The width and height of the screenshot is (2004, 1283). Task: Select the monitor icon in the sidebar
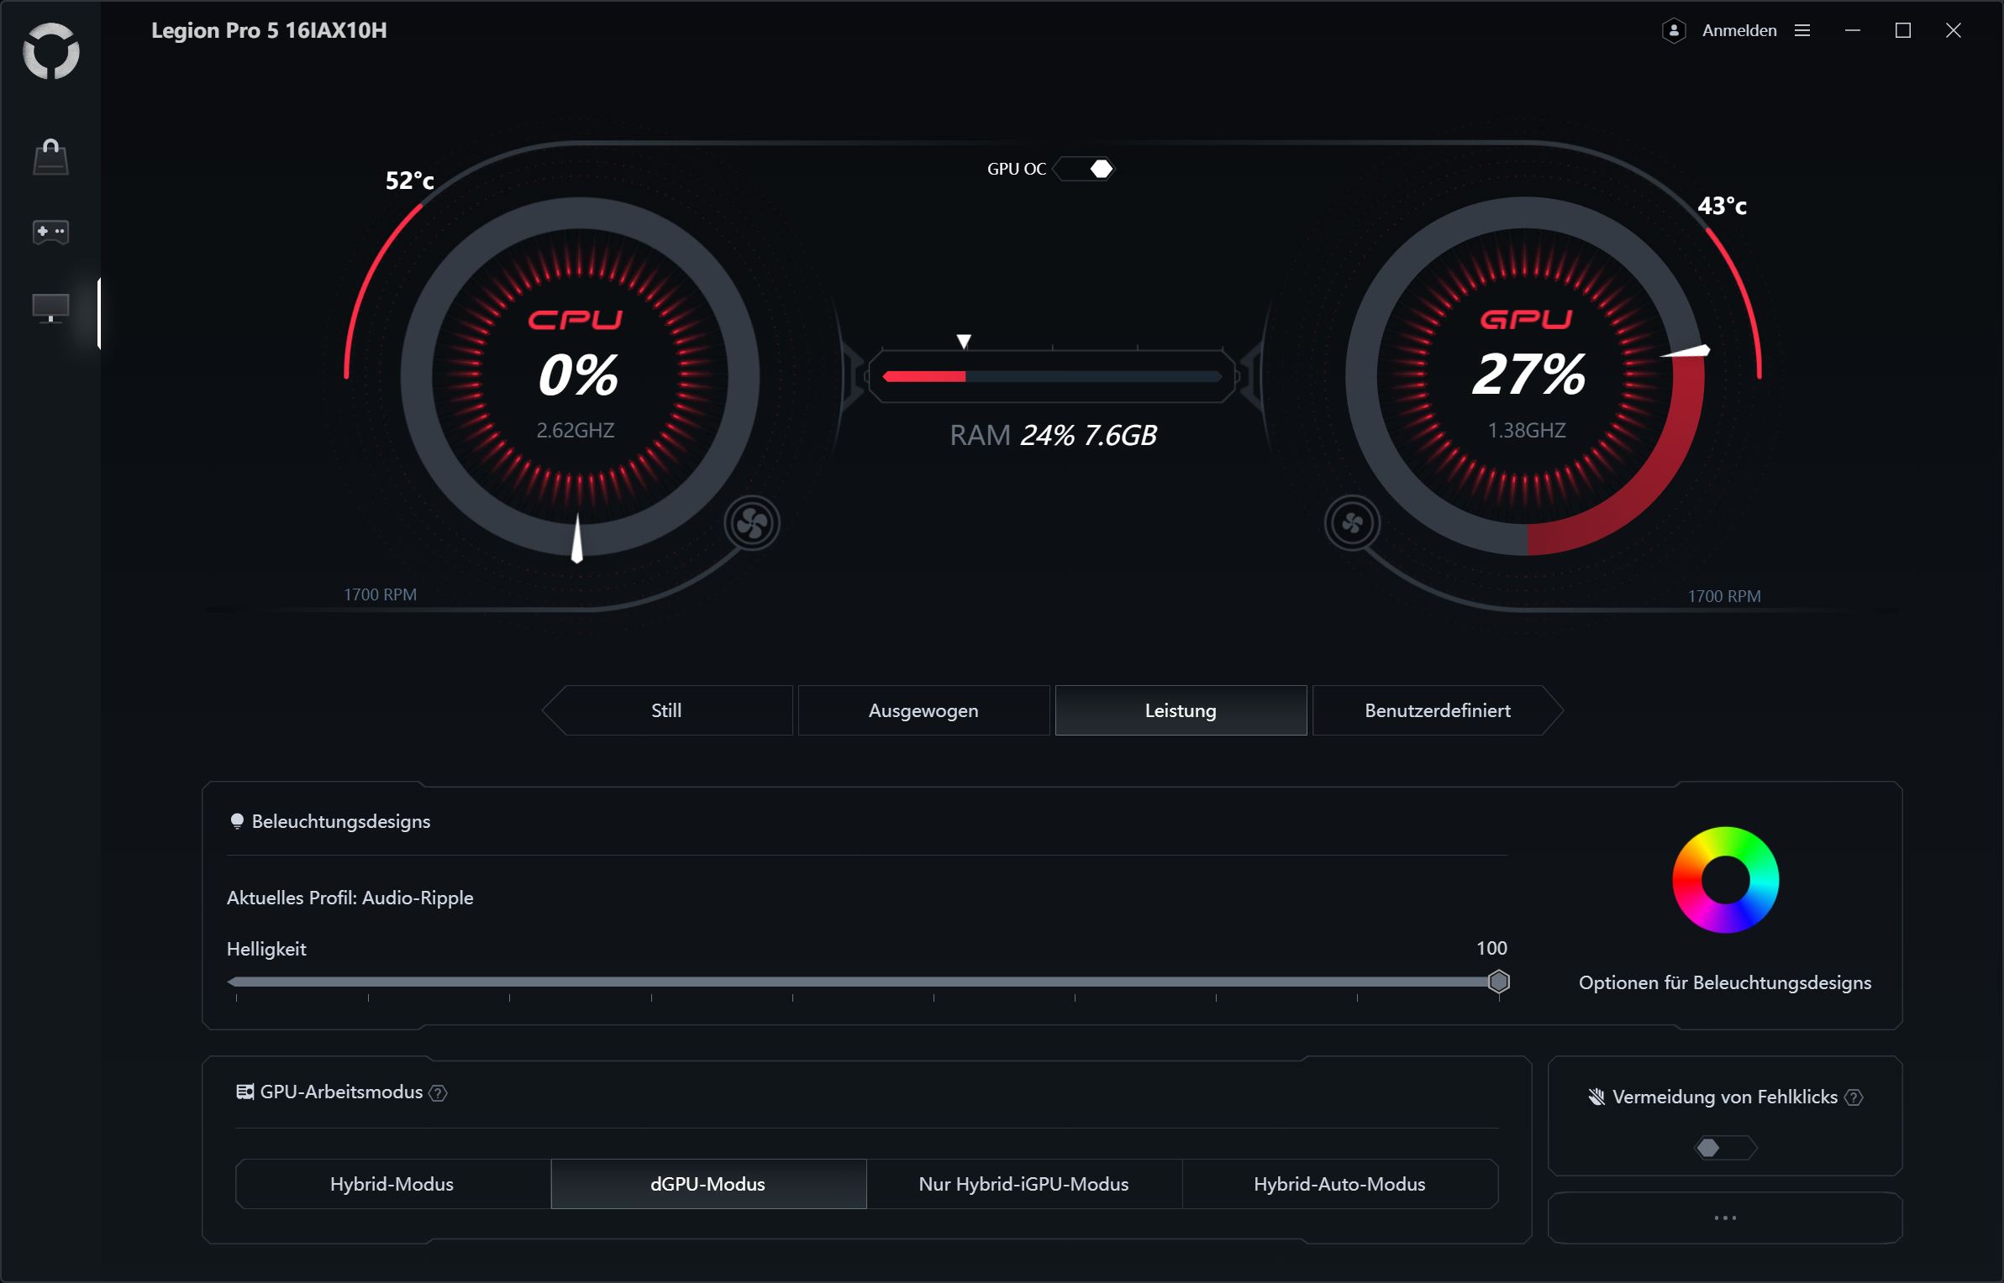pos(50,308)
